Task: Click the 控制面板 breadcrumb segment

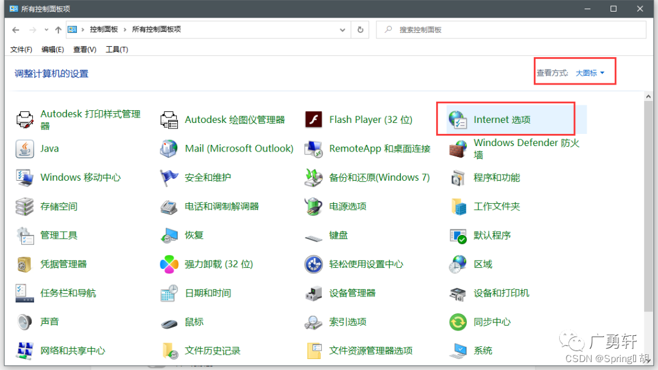Action: tap(104, 29)
